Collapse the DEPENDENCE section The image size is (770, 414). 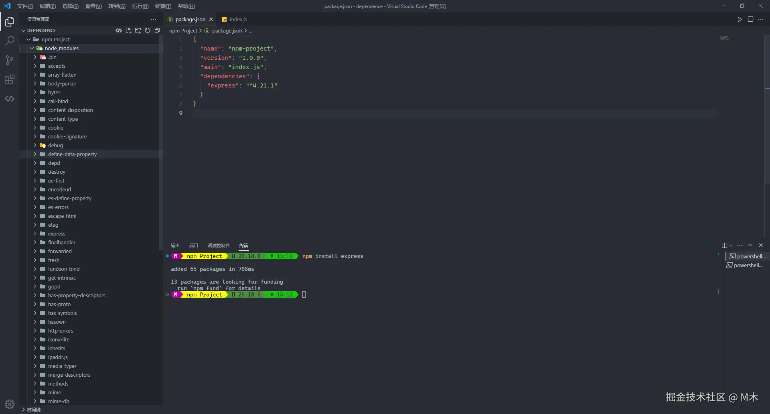23,30
